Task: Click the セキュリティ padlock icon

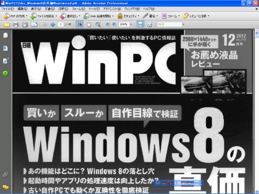Action: 120,16
